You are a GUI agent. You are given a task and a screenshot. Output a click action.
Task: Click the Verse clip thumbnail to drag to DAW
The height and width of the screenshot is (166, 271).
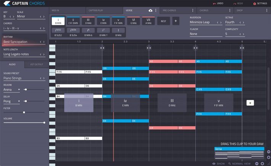click(x=239, y=153)
